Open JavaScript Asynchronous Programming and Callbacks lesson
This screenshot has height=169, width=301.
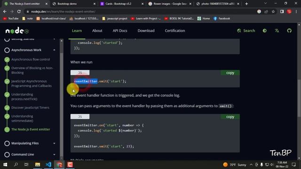point(32,84)
